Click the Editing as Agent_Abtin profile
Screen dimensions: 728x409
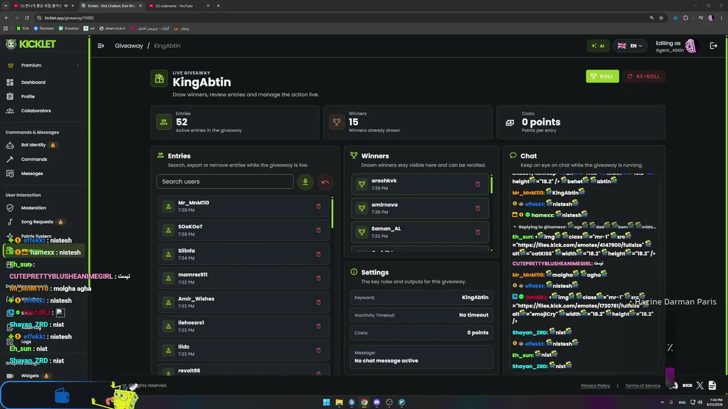point(676,46)
